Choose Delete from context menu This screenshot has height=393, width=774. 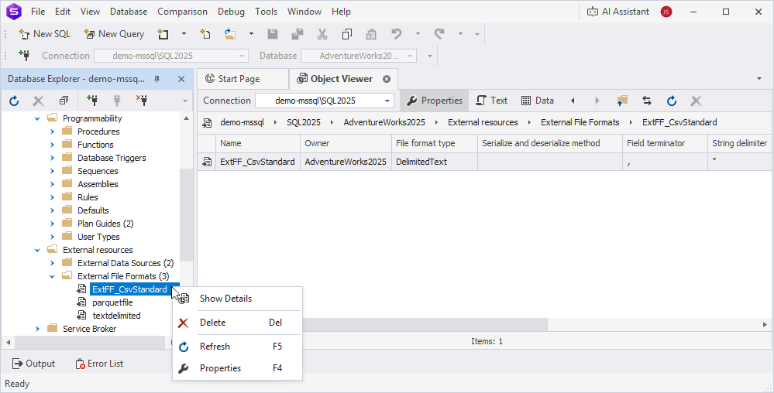tap(237, 323)
